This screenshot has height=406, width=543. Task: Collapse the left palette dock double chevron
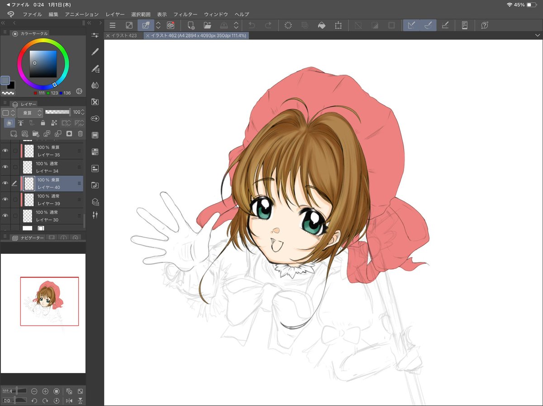pos(3,23)
